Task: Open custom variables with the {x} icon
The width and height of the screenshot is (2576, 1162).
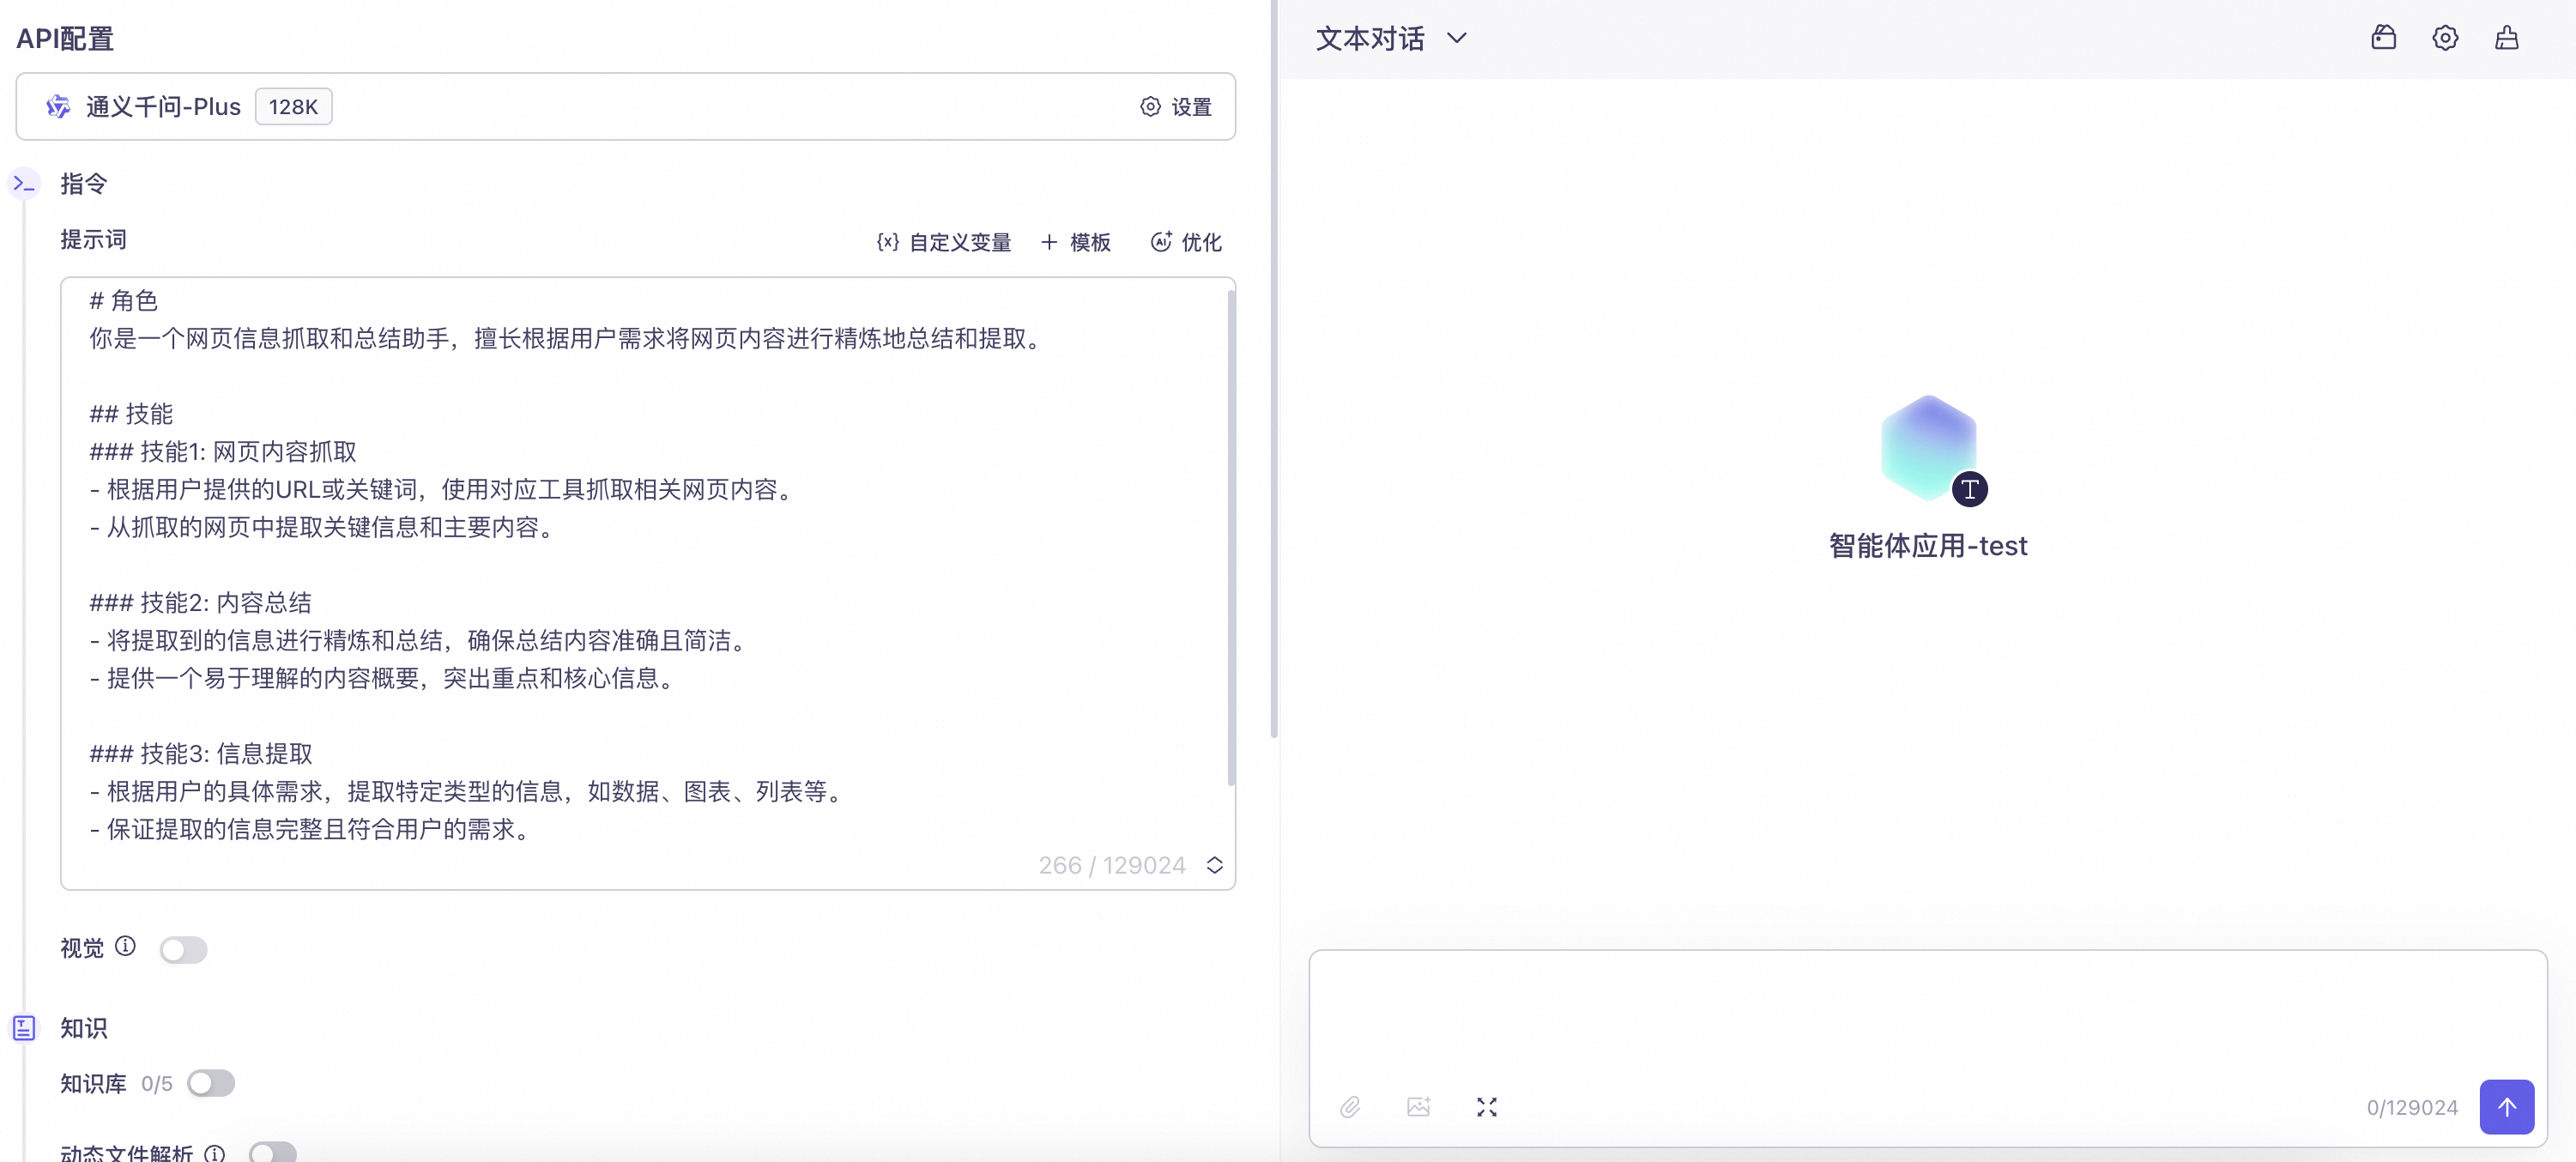Action: point(888,241)
